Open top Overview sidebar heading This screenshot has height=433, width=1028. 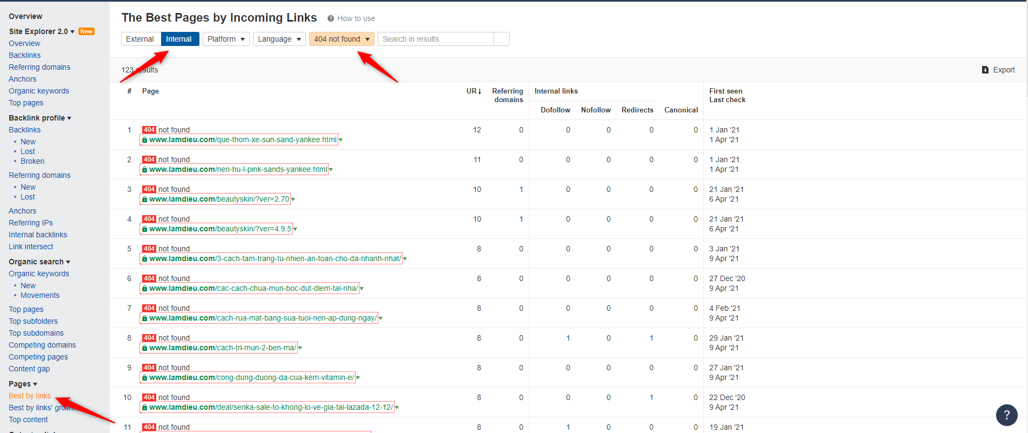(x=25, y=16)
